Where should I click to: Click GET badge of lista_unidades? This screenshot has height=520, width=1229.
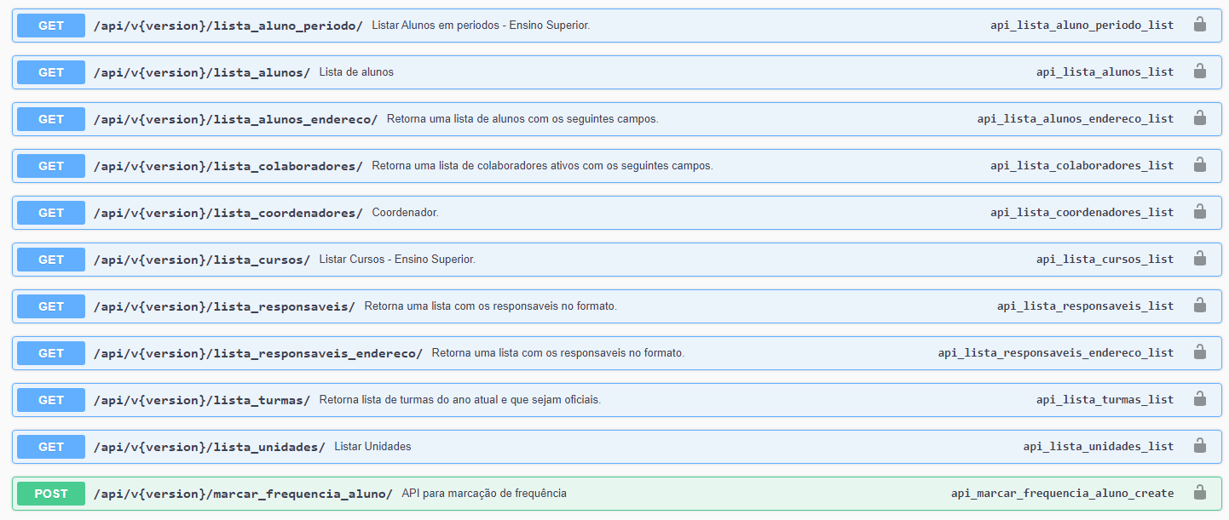coord(51,447)
